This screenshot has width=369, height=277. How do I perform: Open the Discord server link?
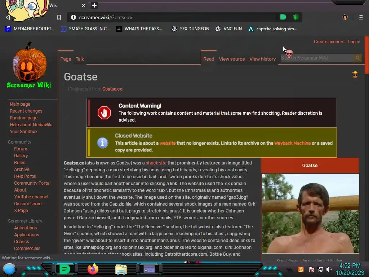click(28, 203)
